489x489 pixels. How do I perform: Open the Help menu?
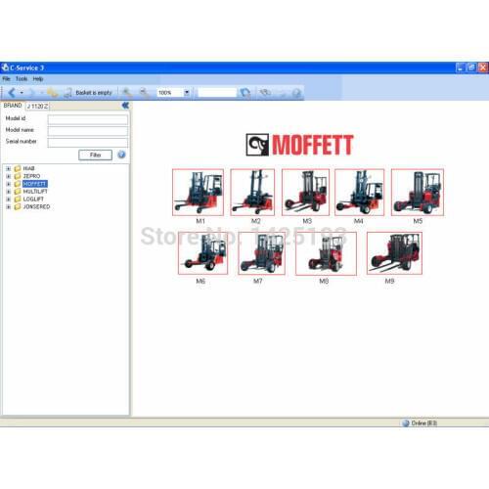[x=38, y=79]
